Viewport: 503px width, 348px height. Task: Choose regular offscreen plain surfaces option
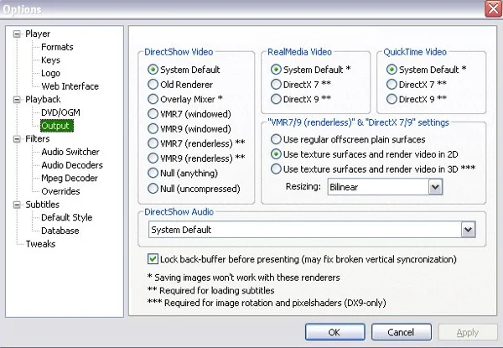point(277,139)
